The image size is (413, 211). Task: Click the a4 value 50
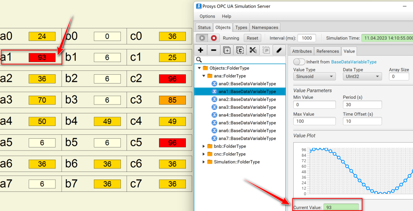(42, 121)
